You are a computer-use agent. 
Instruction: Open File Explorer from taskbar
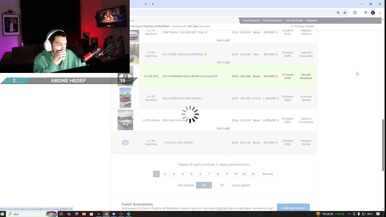[84, 214]
